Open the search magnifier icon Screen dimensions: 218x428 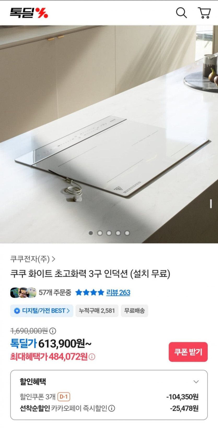pos(181,13)
